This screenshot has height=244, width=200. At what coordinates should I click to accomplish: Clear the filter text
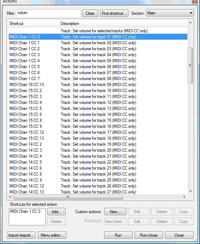(90, 13)
